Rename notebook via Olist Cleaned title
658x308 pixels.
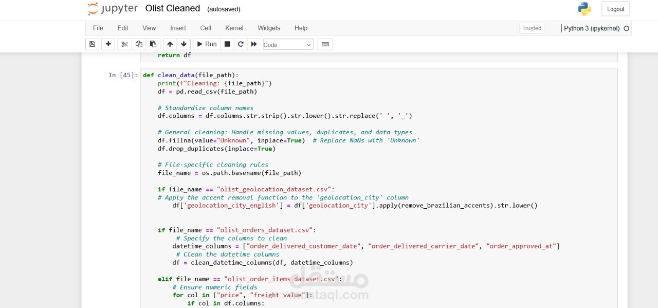173,9
